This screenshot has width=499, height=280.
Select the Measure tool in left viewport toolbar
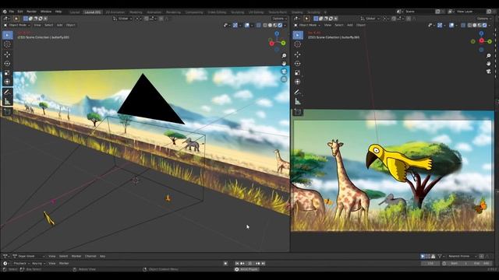pyautogui.click(x=7, y=102)
